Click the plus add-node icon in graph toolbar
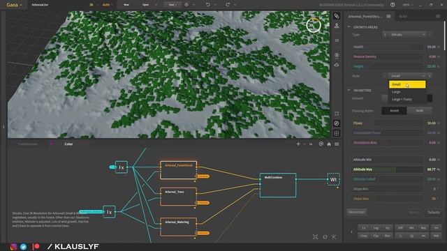Viewport: 447px width, 251px height. click(x=298, y=144)
